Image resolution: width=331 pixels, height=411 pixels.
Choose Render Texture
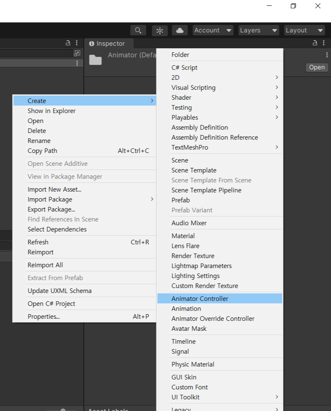click(220, 256)
